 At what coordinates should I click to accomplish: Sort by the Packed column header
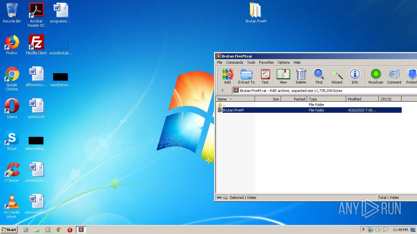point(294,99)
